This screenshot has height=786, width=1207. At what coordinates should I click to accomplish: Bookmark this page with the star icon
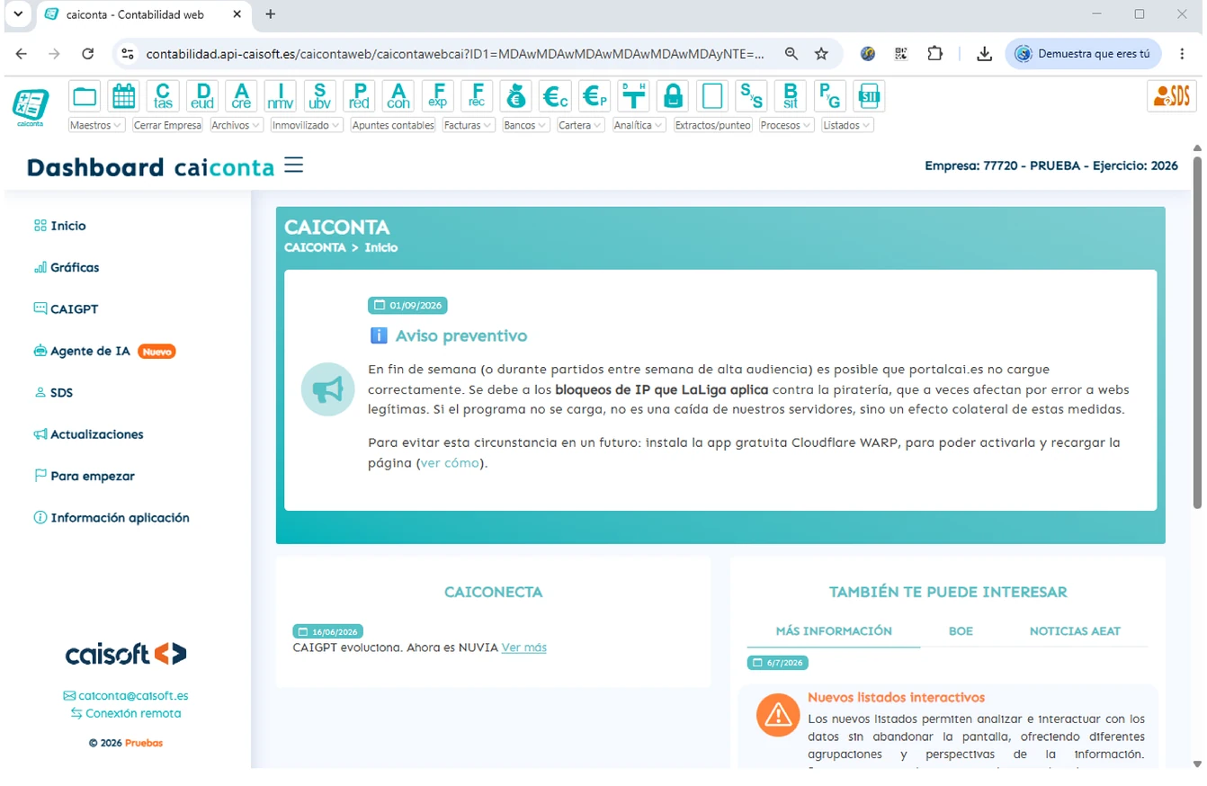[x=821, y=54]
